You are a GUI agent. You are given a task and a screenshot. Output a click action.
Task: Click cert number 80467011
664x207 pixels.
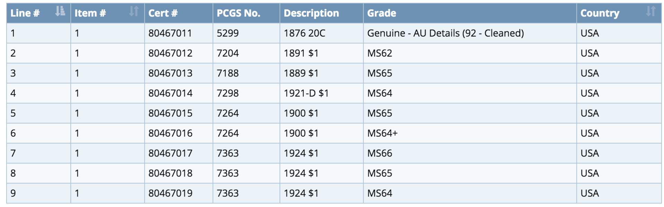170,33
